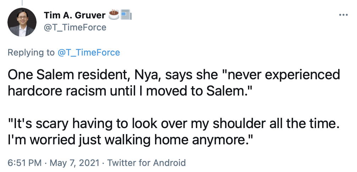Click the gray "Replying to" label

pyautogui.click(x=31, y=53)
